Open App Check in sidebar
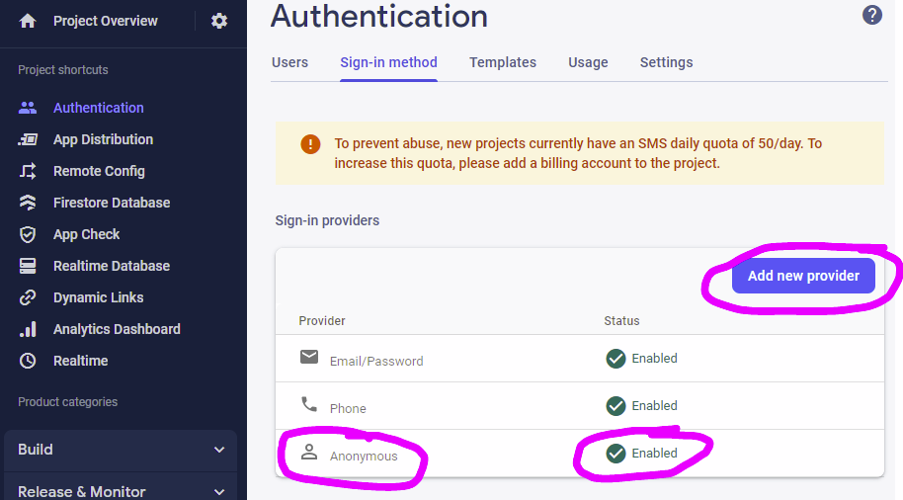Viewport: 903px width, 500px height. click(x=86, y=234)
